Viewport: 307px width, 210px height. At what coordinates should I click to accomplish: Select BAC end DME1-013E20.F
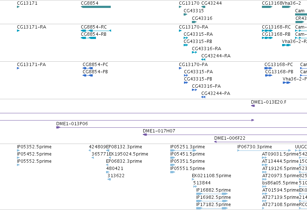[269, 102]
